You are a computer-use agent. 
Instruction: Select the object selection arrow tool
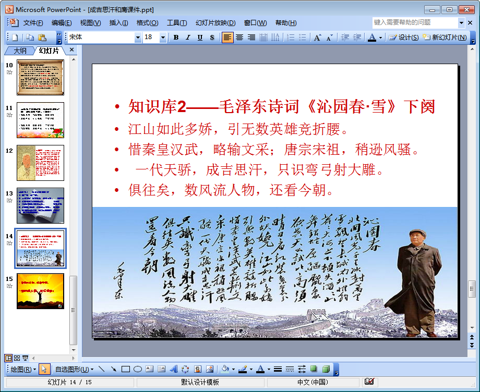44,370
